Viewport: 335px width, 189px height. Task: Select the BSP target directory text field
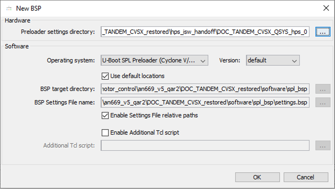click(205, 89)
